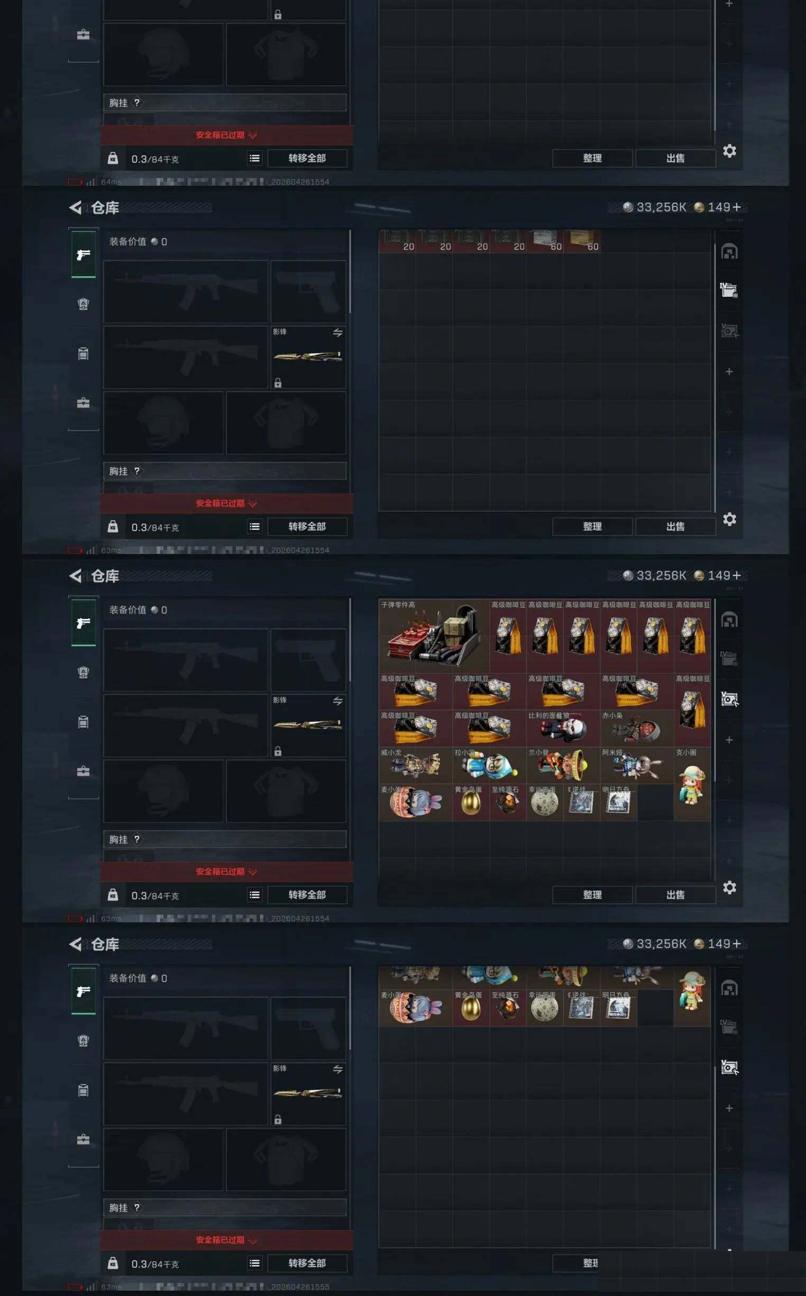Click gold coin 149+ icon above the 子弹零件高 inventory

[699, 575]
